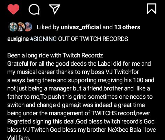165x140 pixels.
Task: Save the post with bookmark icon
Action: pyautogui.click(x=152, y=9)
